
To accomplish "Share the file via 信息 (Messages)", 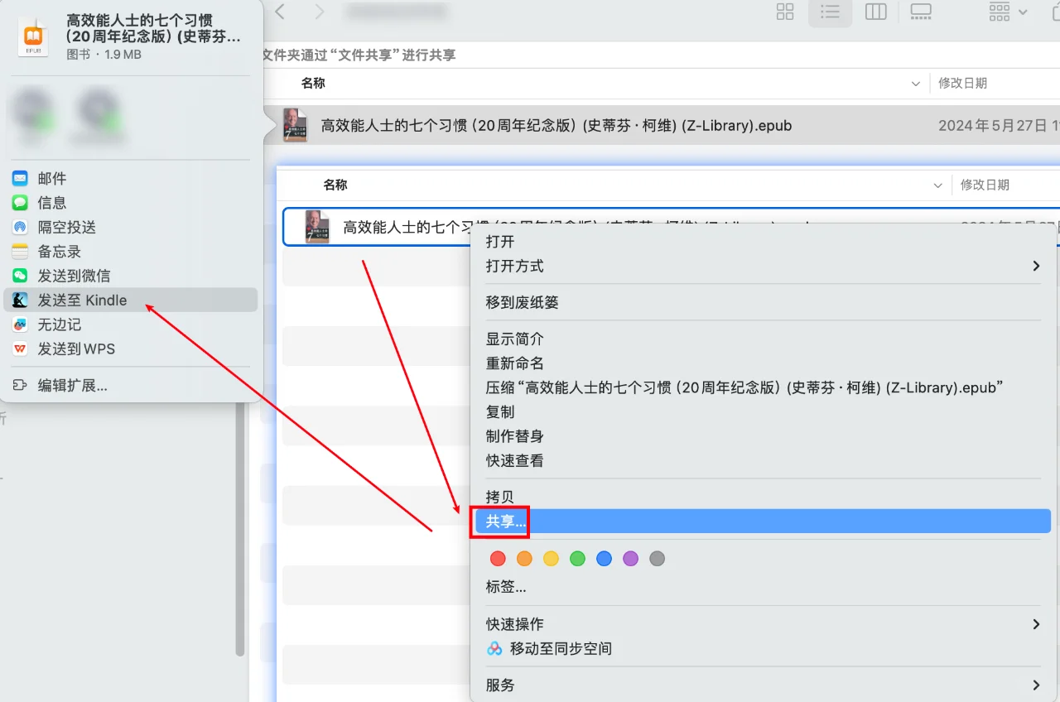I will click(x=131, y=202).
